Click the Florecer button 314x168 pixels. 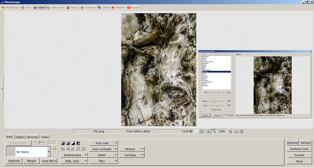point(130,149)
